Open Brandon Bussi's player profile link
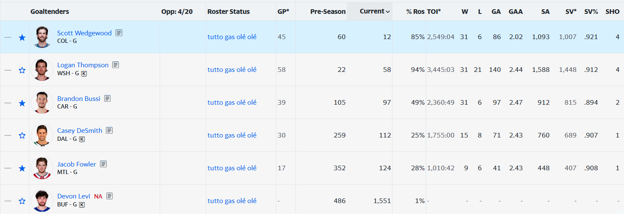The image size is (624, 214). point(79,98)
